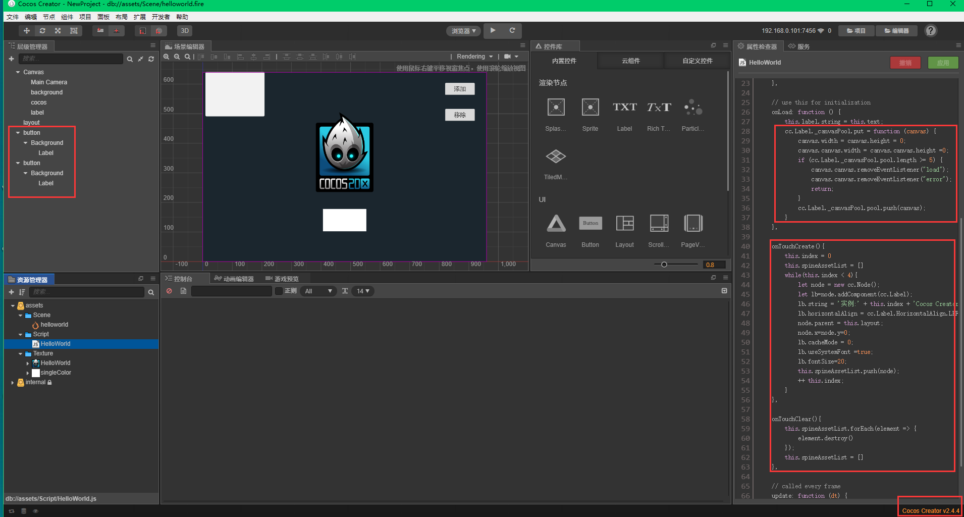The width and height of the screenshot is (964, 517).
Task: Click the Sprite node widget icon
Action: coord(590,107)
